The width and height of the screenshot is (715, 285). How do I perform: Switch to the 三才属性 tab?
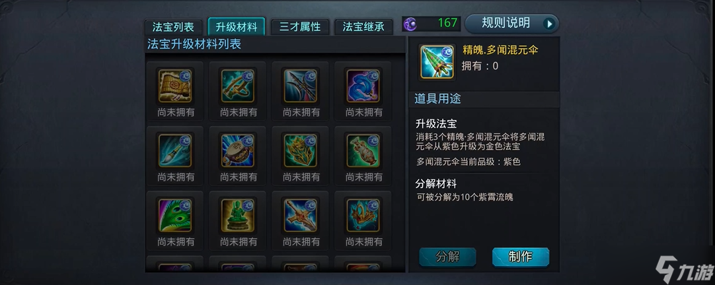tap(299, 27)
